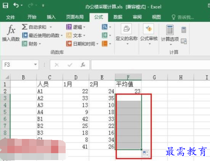Select column G header
210x163 pixels.
click(154, 77)
